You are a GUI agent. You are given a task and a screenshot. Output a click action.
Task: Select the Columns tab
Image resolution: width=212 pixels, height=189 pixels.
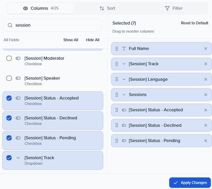[41, 8]
